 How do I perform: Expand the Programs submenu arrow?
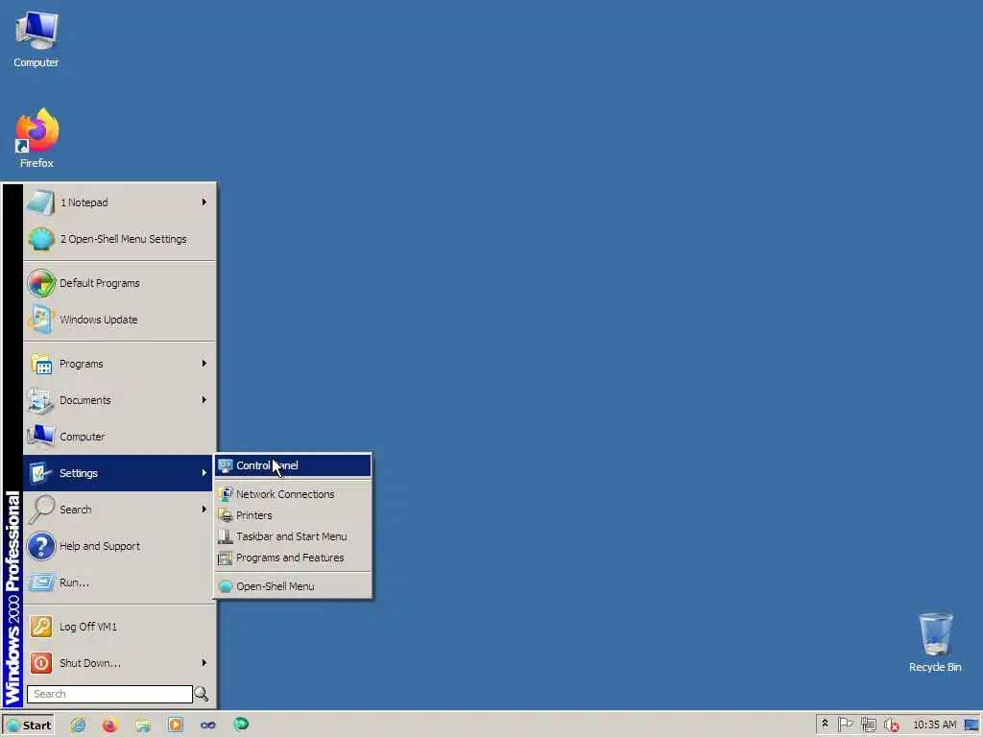click(x=204, y=364)
